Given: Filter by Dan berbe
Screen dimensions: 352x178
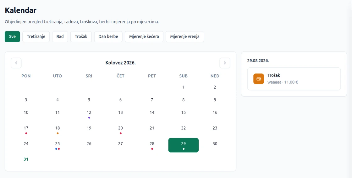Looking at the screenshot, I should (108, 36).
